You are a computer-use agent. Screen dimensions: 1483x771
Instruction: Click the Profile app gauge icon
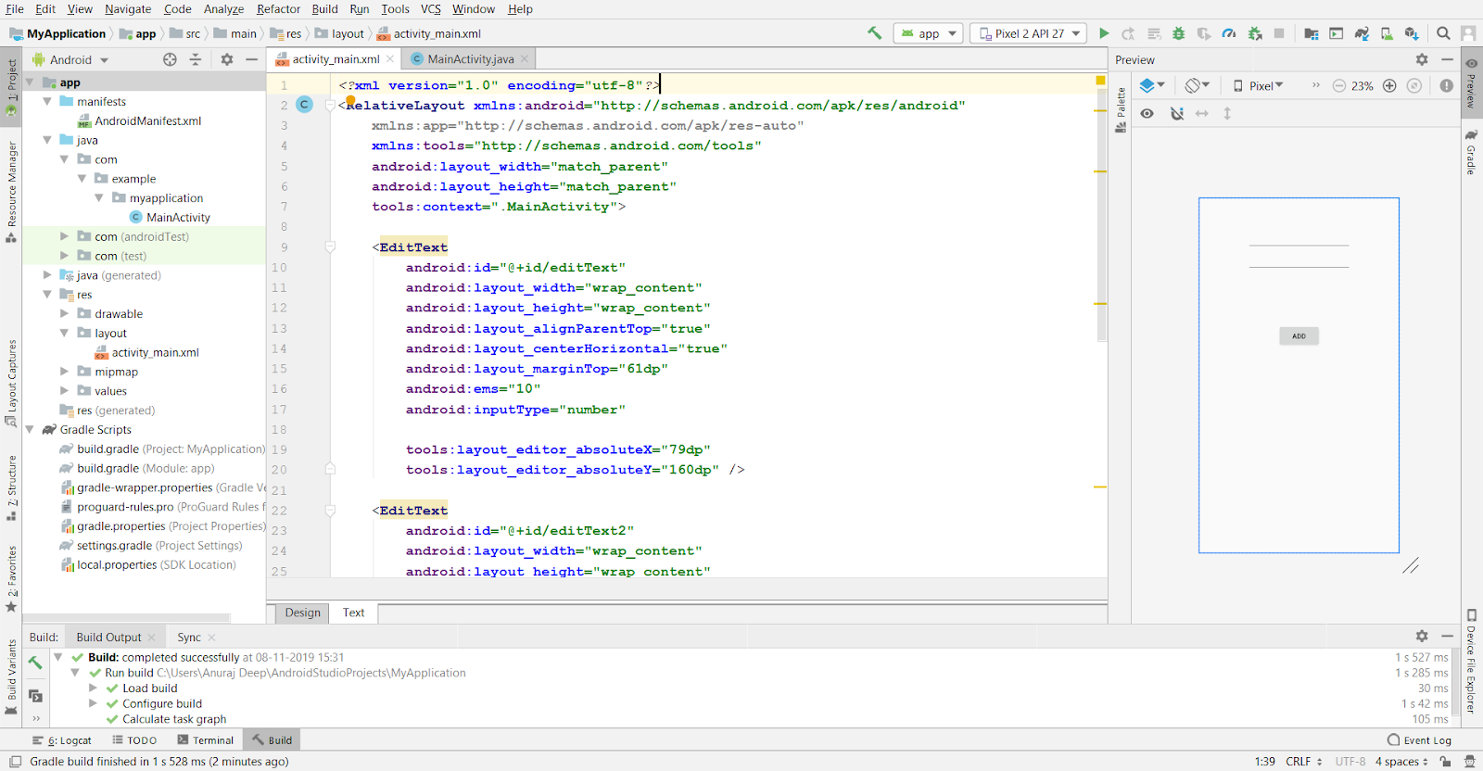(x=1229, y=33)
